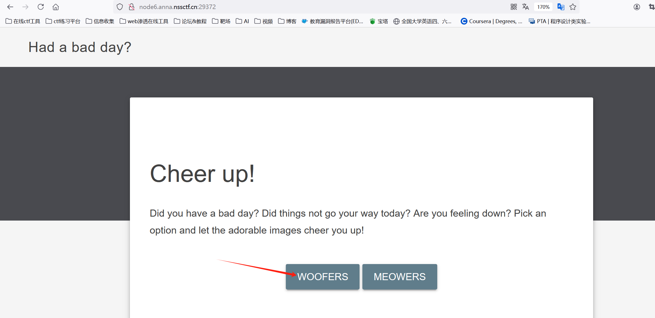Image resolution: width=655 pixels, height=318 pixels.
Task: Open the PTA 程序设计类实验 bookmark
Action: point(560,21)
